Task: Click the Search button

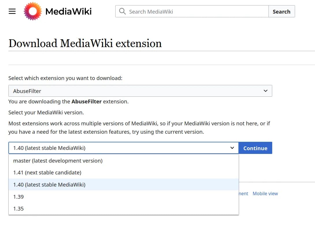Action: pos(281,11)
